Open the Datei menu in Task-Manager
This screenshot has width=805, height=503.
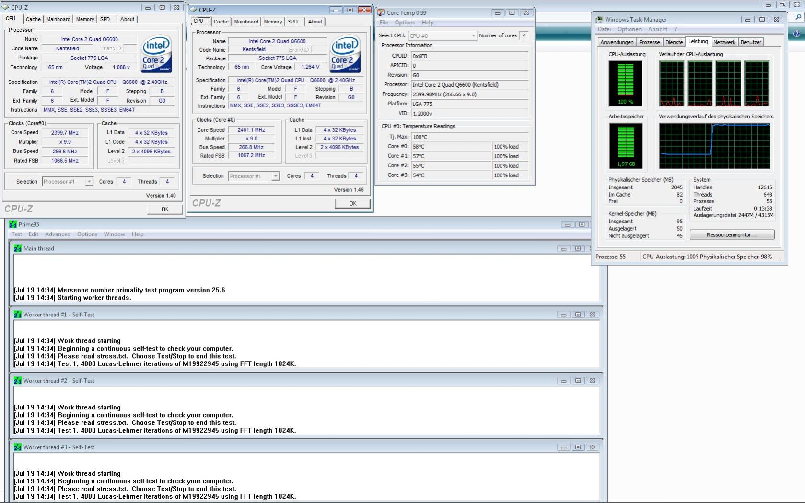click(x=604, y=29)
